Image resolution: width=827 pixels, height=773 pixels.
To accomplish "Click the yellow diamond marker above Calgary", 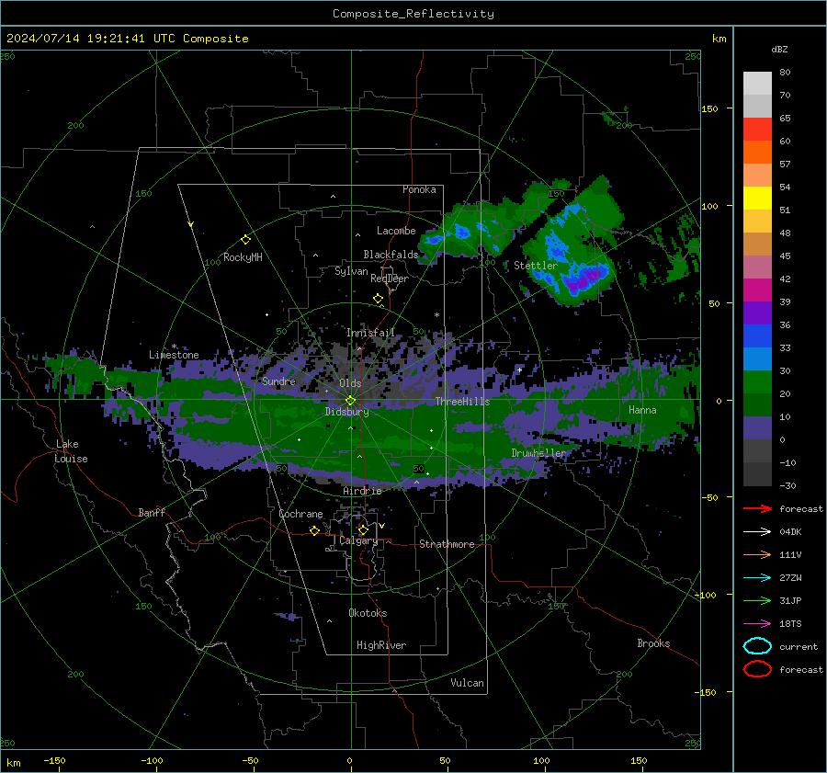I will pyautogui.click(x=363, y=529).
